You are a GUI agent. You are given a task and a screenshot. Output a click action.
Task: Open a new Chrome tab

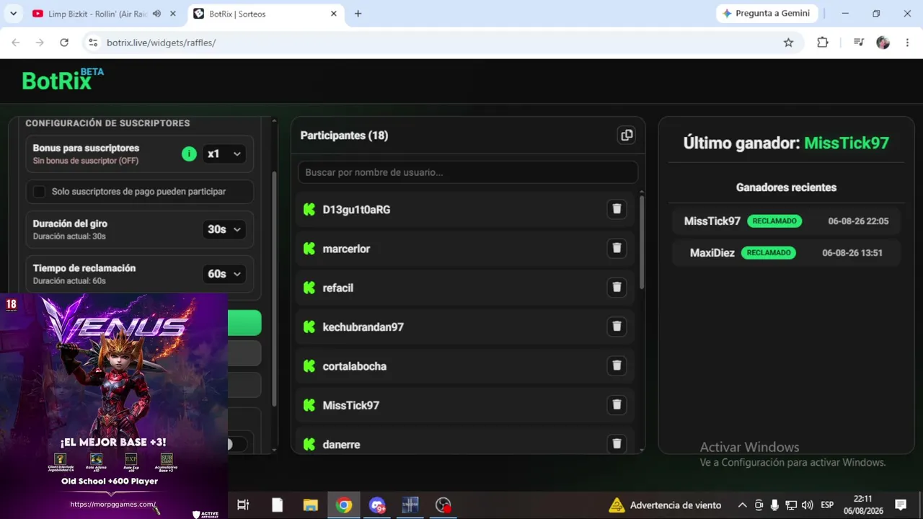(358, 14)
